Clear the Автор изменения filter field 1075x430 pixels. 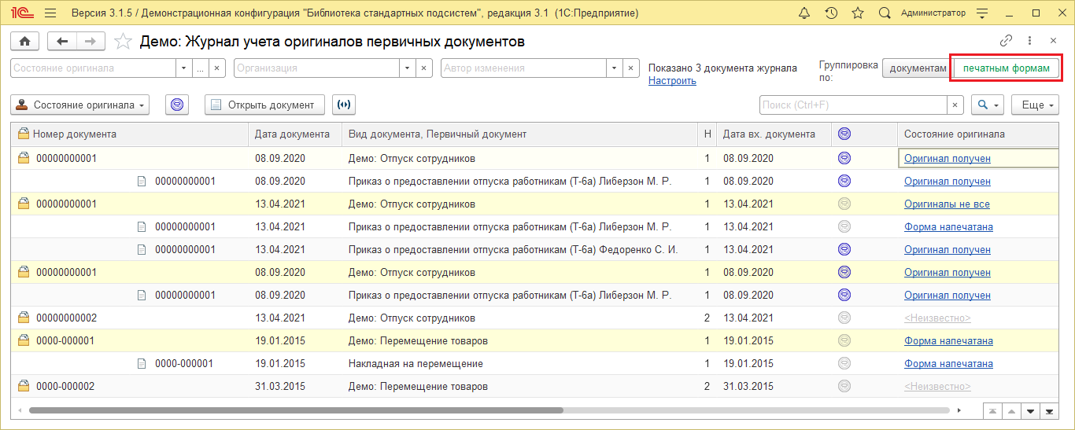(x=631, y=68)
